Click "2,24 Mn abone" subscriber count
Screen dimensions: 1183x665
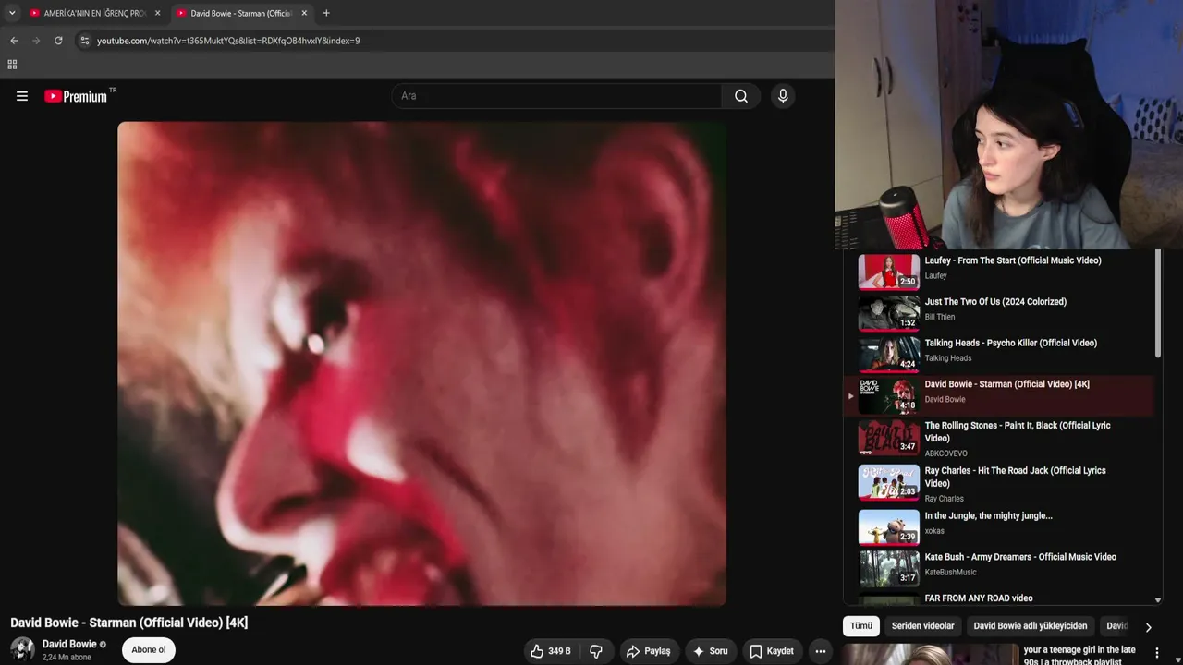[67, 658]
